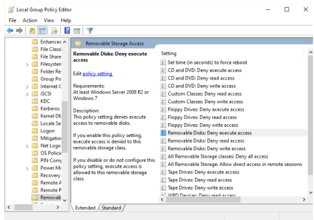Click icon of All Removable Storage classes policy
The width and height of the screenshot is (314, 220).
coord(164,156)
